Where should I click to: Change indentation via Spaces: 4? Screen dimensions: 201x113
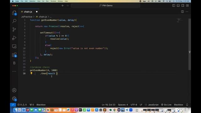tap(123, 105)
